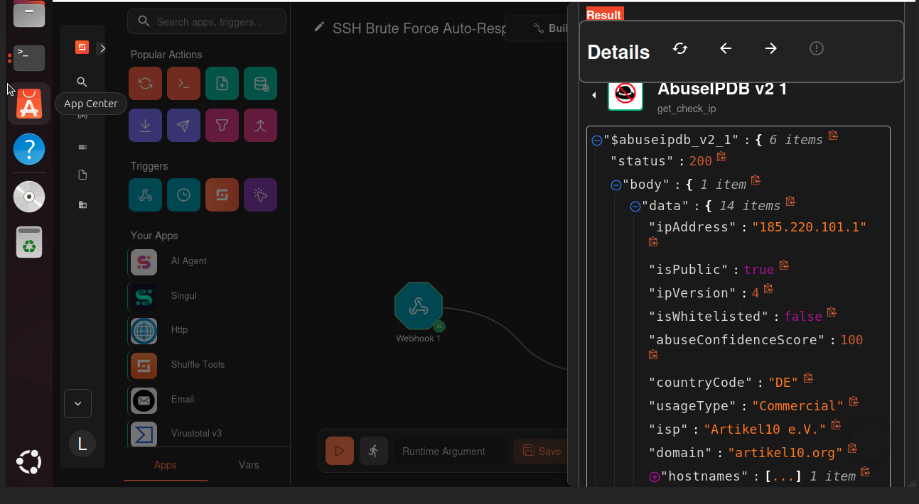The width and height of the screenshot is (919, 504).
Task: Copy the $abuseipdb_v2_1 object value
Action: pyautogui.click(x=833, y=136)
